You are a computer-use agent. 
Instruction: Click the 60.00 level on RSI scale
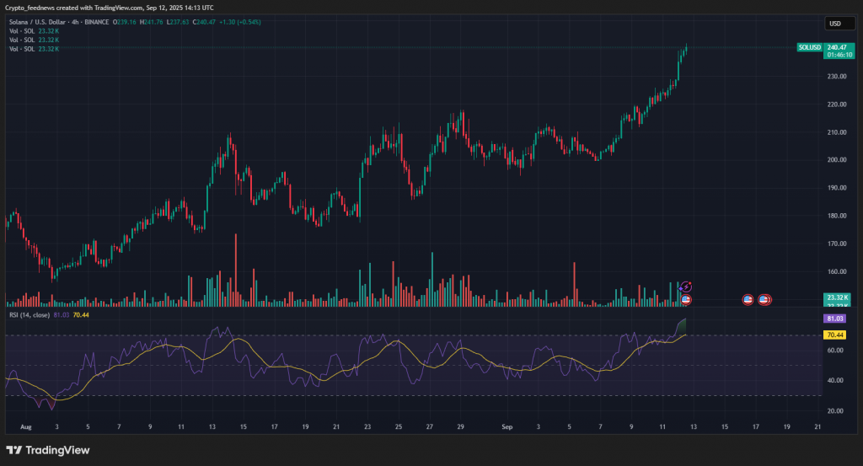click(834, 350)
